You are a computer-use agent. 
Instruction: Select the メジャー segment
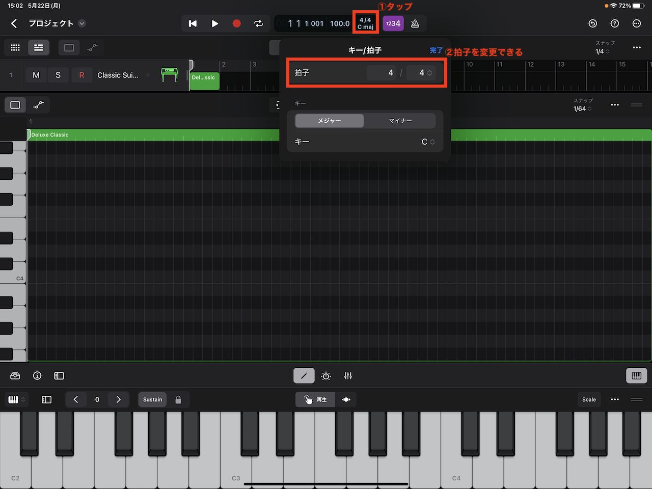330,121
